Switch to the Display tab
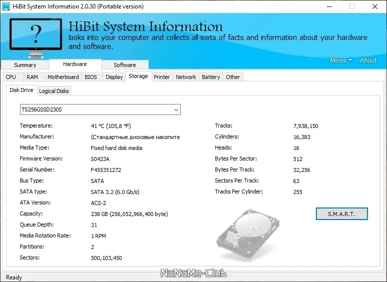 click(x=114, y=77)
